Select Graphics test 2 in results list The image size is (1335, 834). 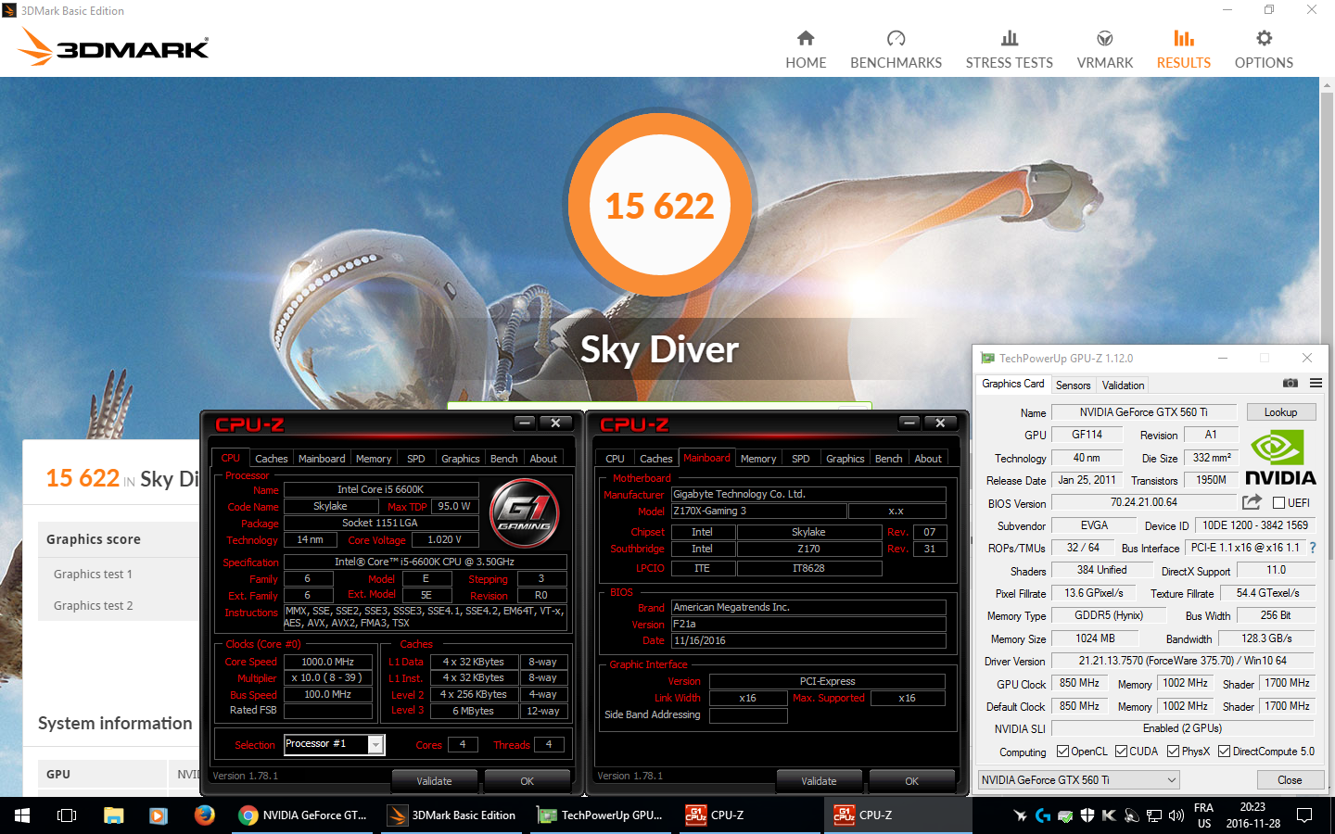[93, 606]
